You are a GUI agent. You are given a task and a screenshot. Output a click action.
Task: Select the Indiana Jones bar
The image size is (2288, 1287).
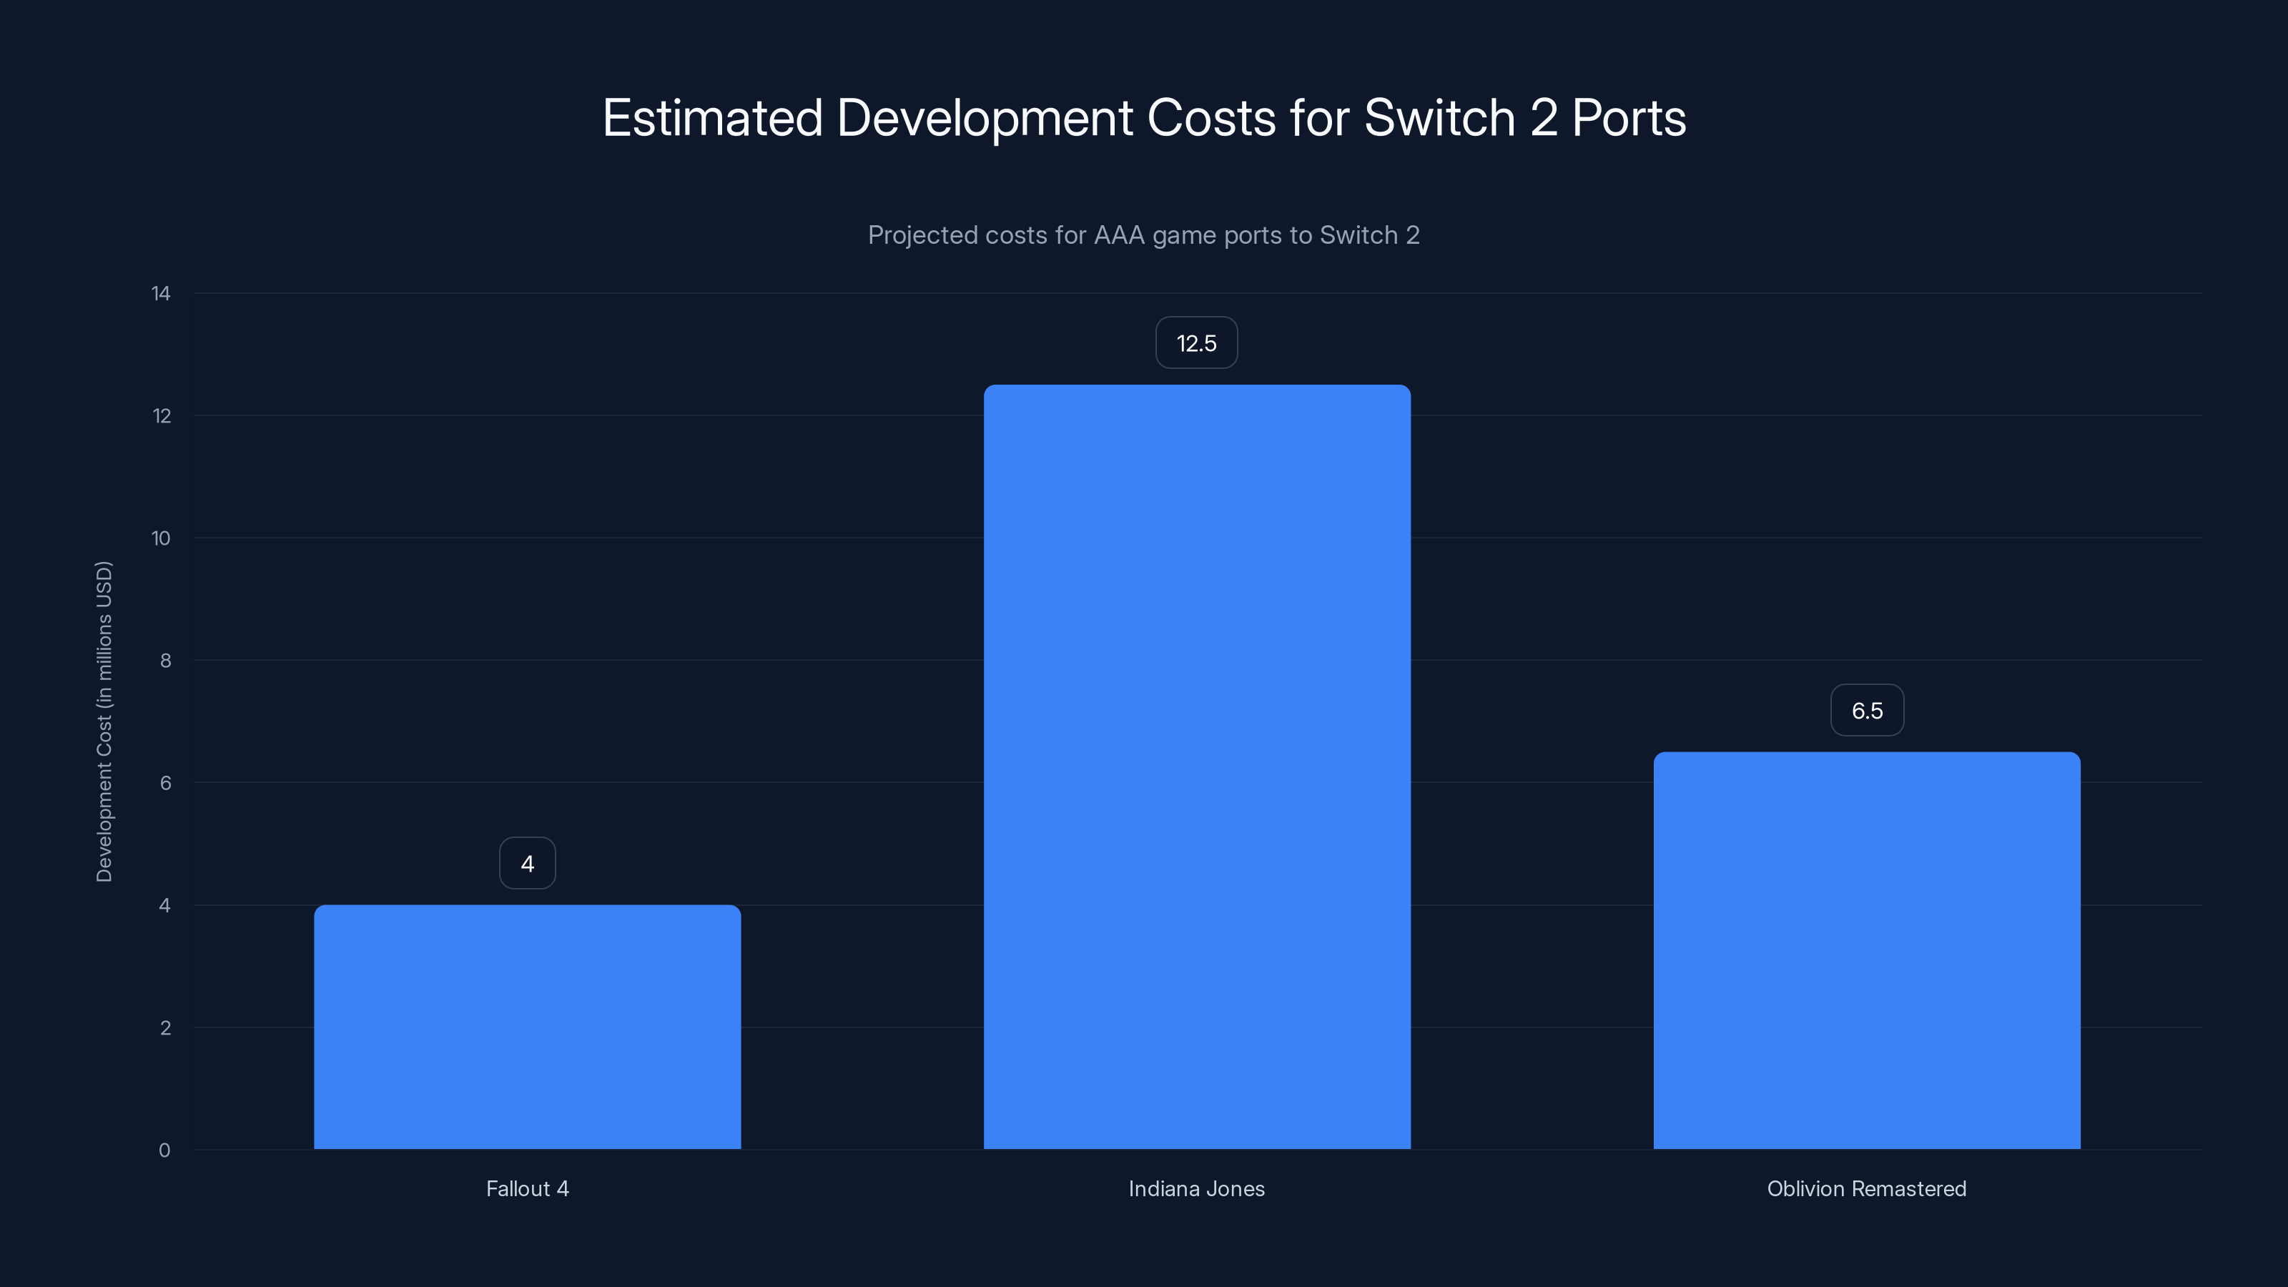[x=1196, y=764]
